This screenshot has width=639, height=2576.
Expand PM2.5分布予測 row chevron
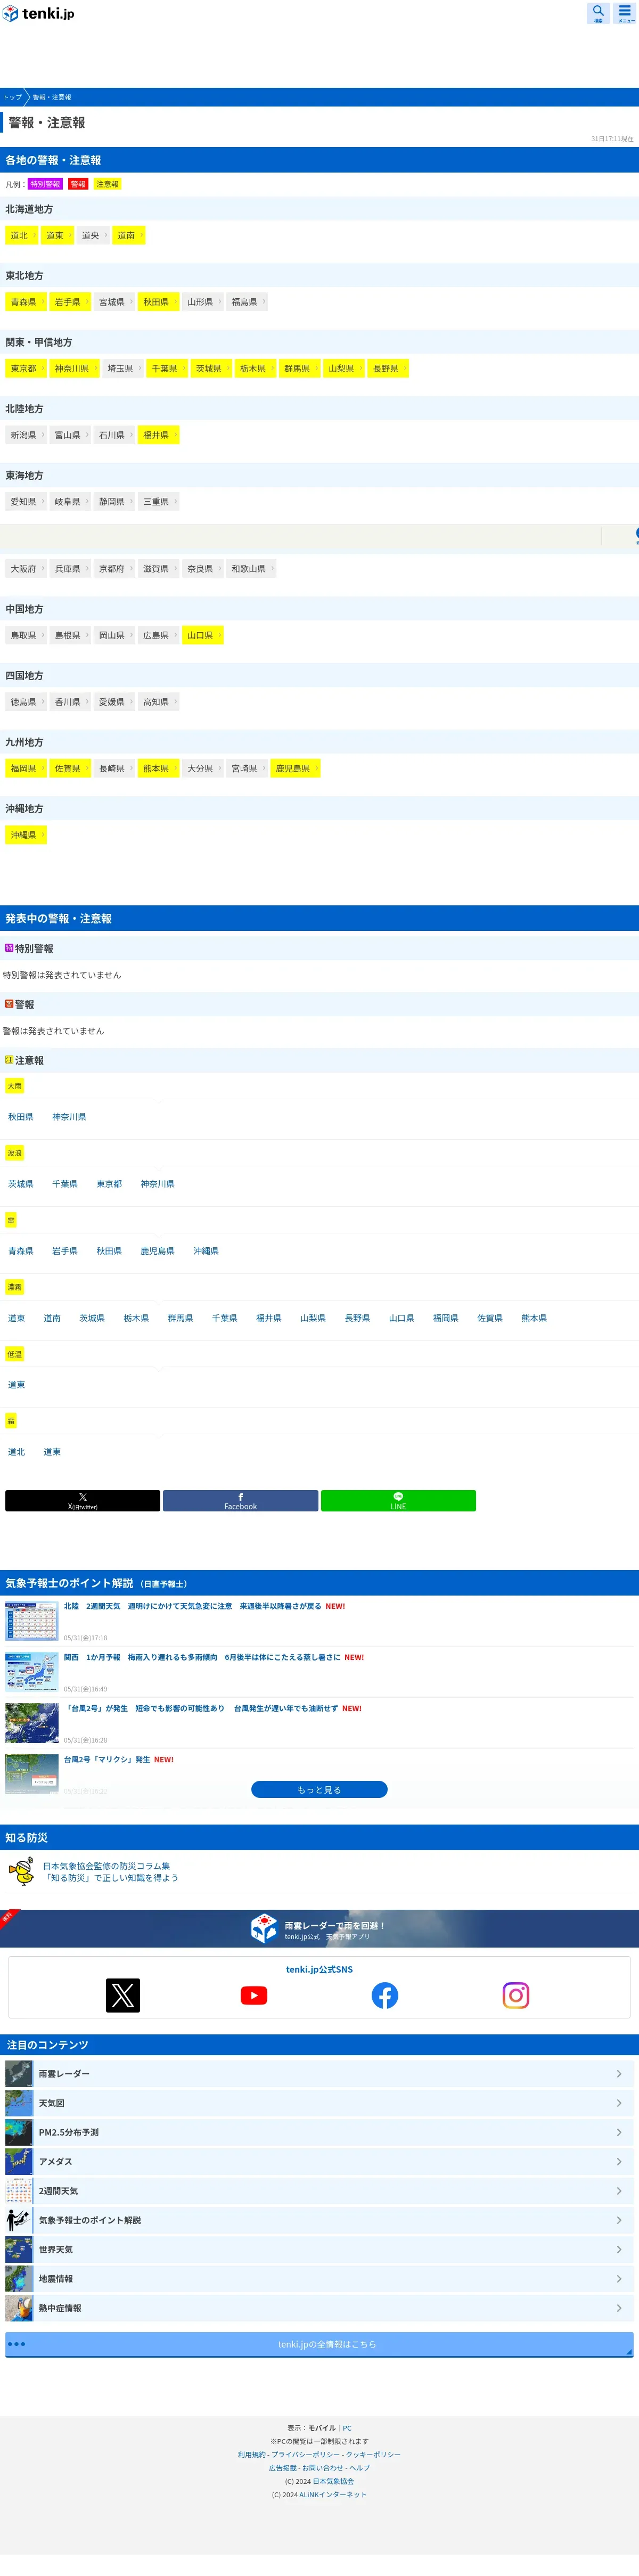pyautogui.click(x=619, y=2132)
